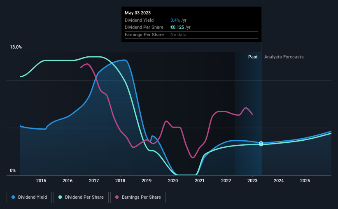Toggle the Dividend Yield legend button
338x209 pixels.
(29, 197)
